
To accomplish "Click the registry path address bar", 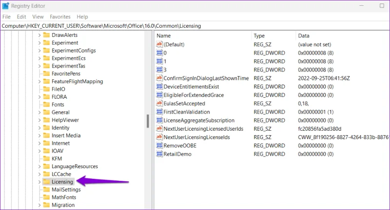I will (x=195, y=26).
